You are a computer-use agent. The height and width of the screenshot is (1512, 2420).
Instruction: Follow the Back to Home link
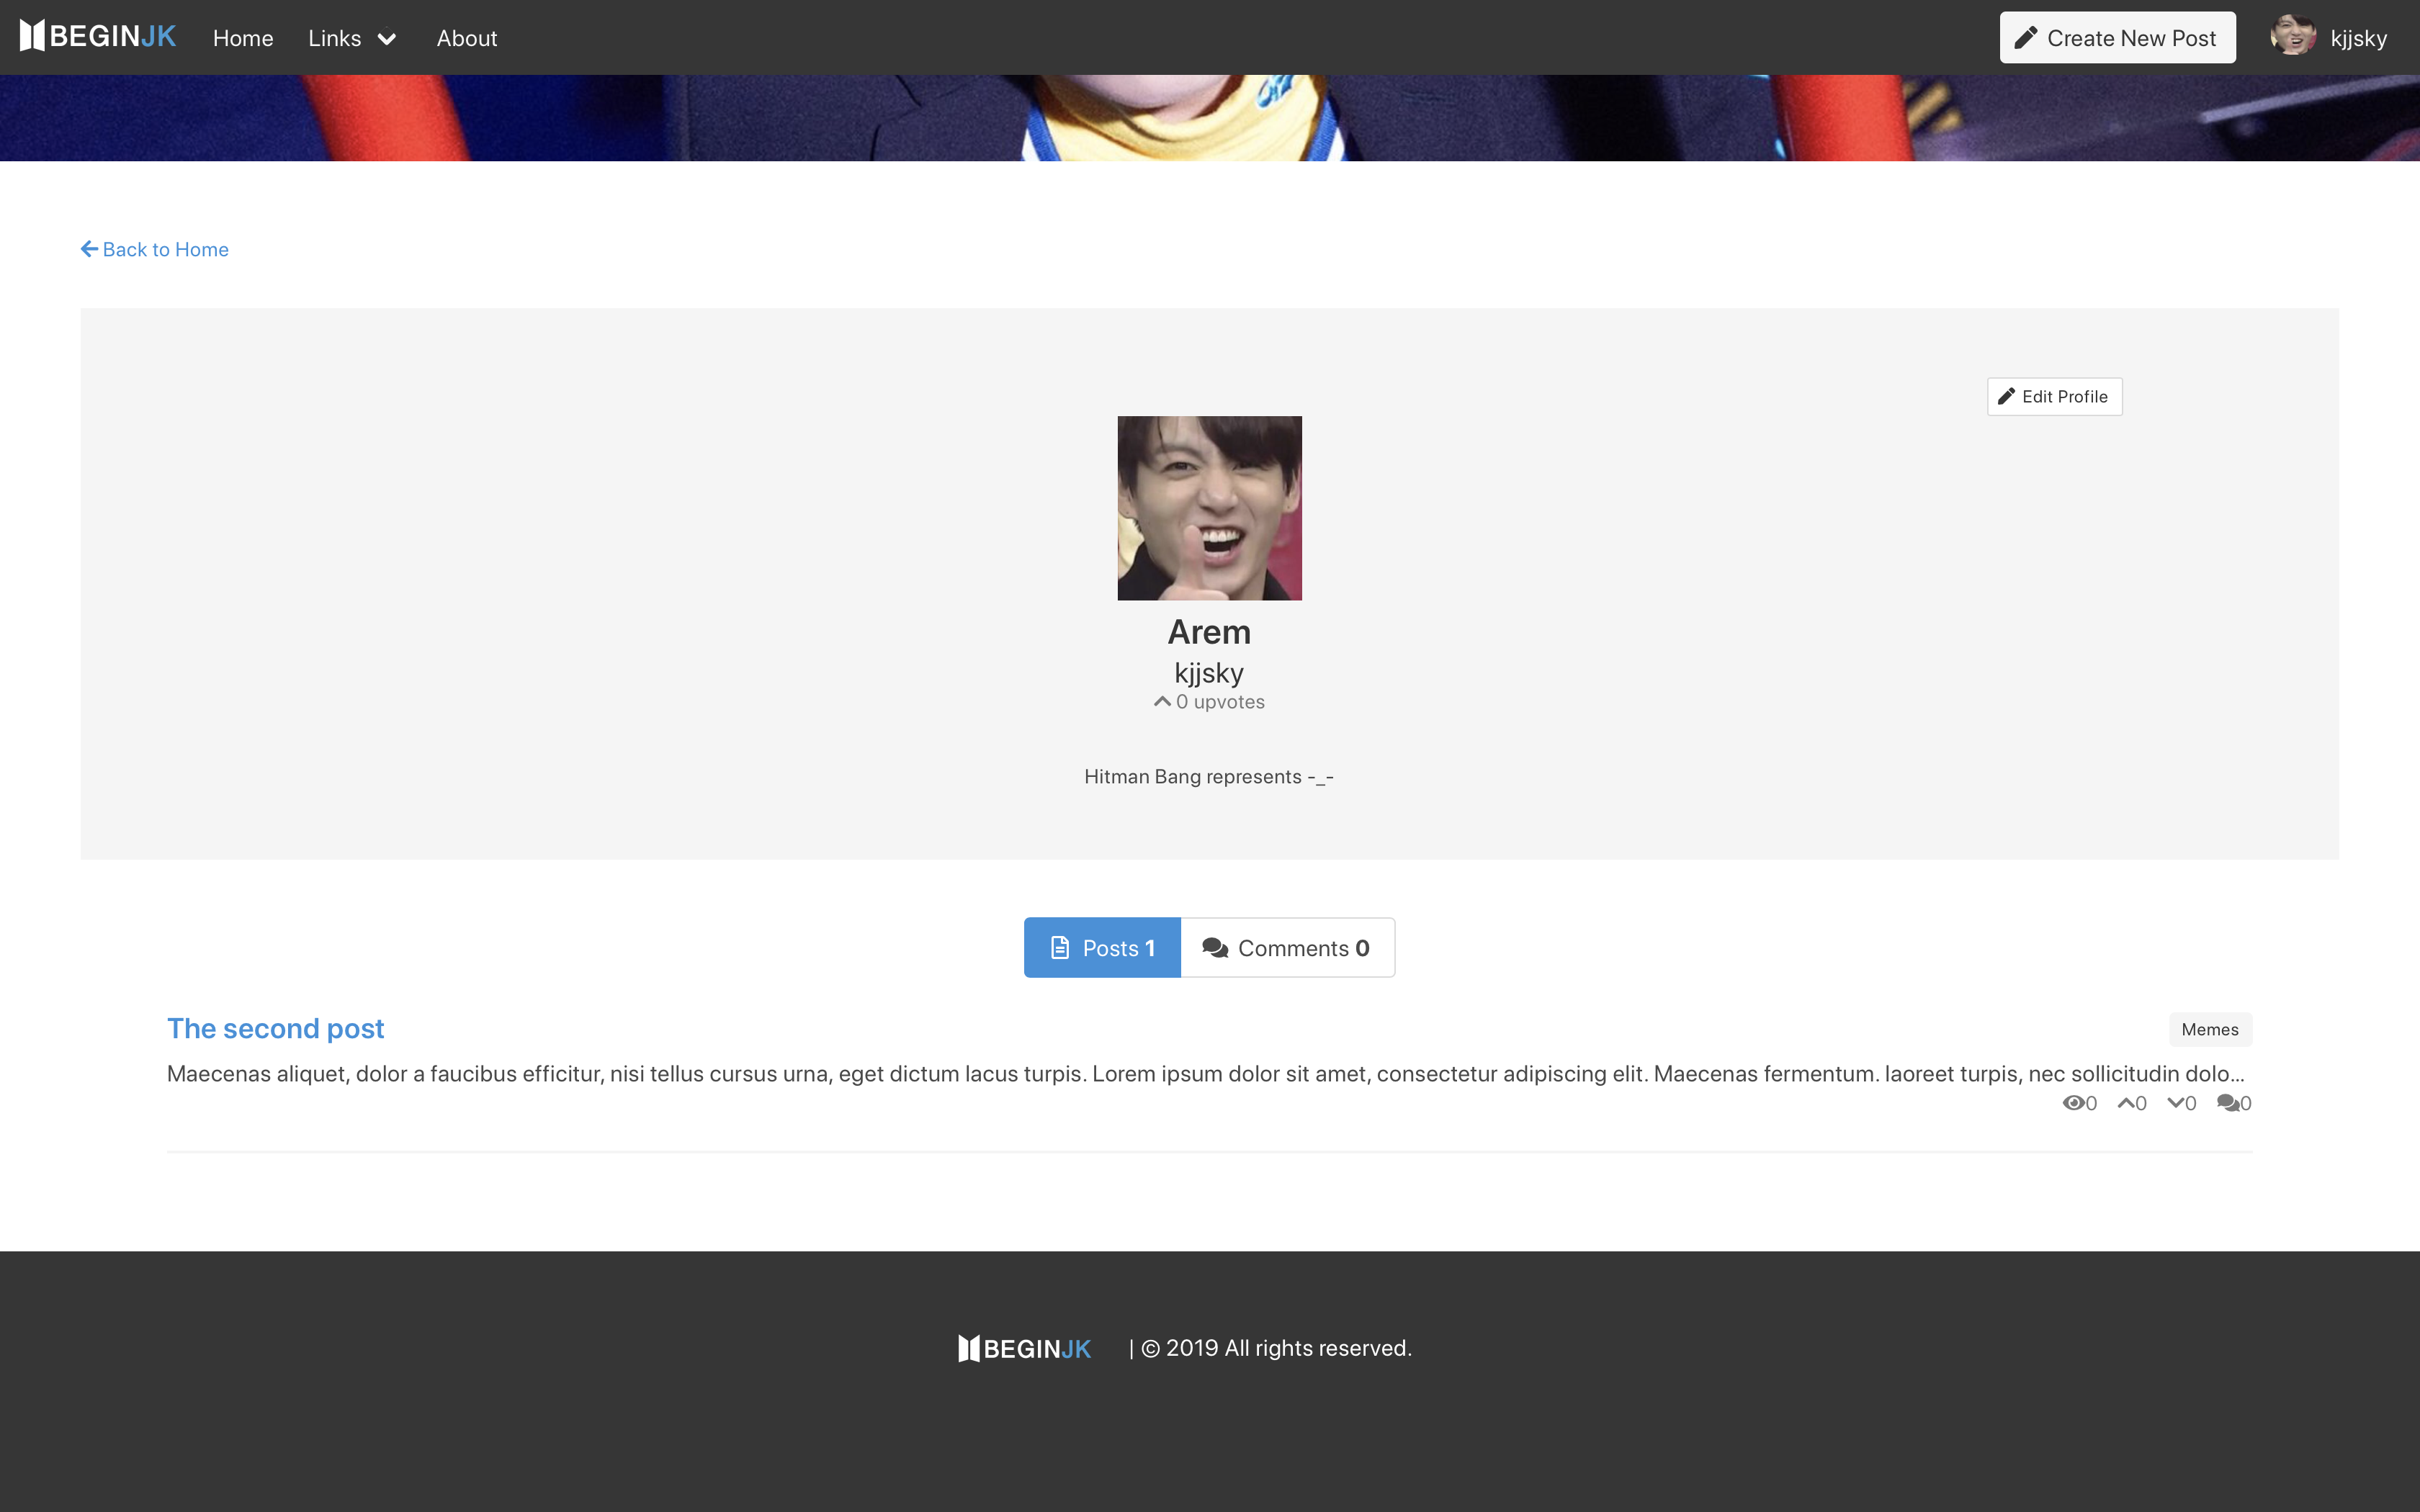coord(155,249)
